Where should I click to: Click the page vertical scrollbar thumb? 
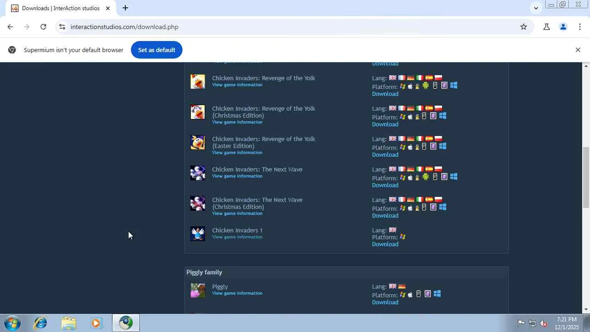(586, 178)
